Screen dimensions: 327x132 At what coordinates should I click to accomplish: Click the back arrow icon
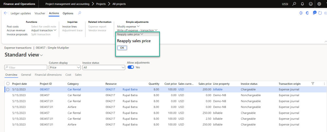click(x=6, y=13)
